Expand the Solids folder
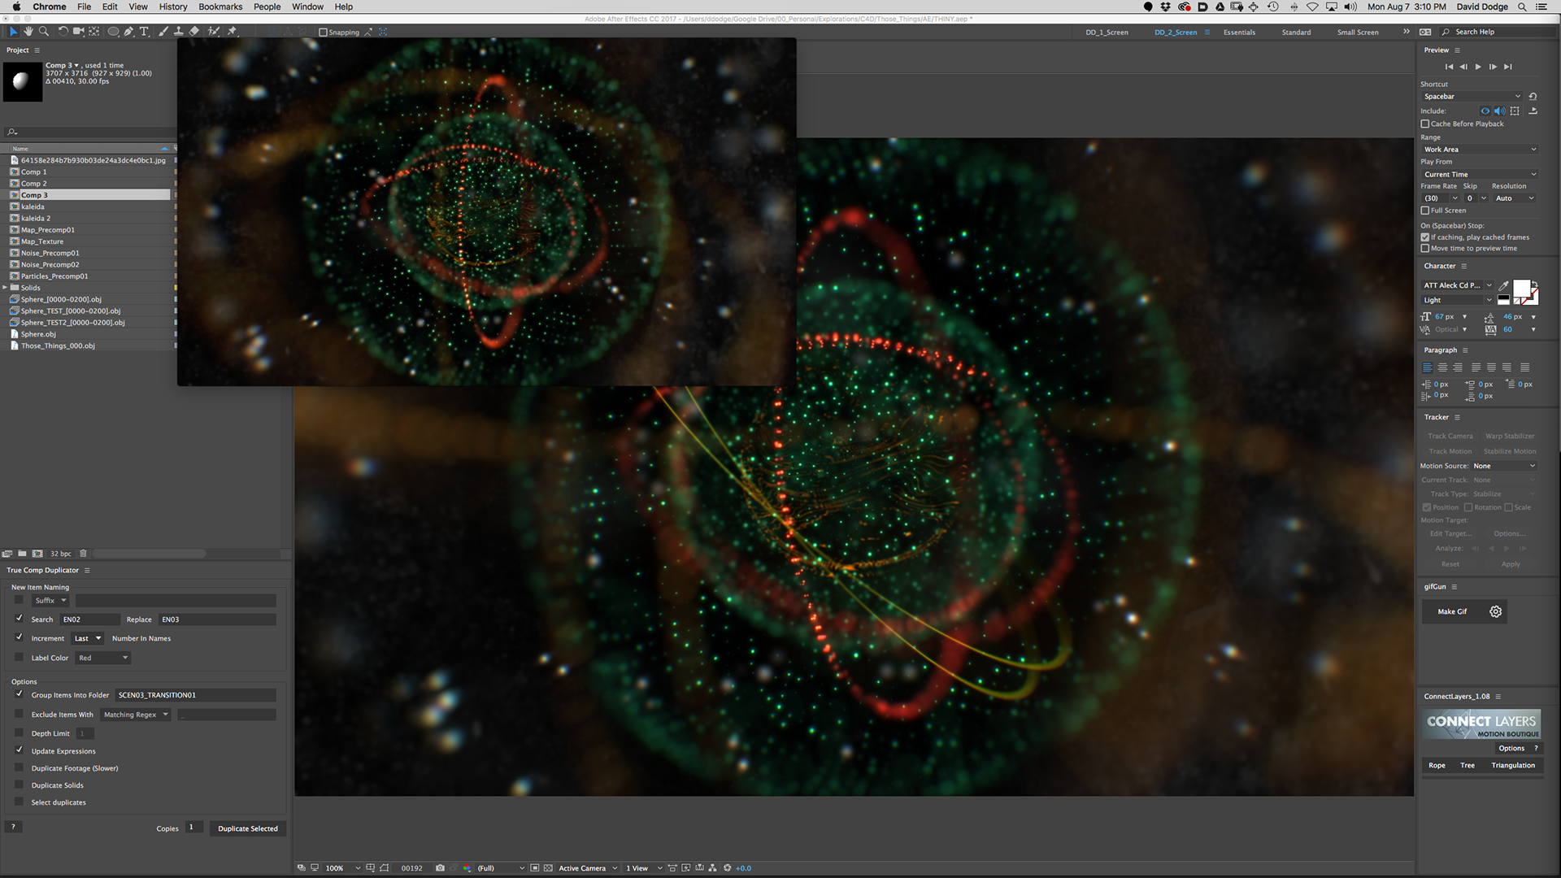Screen dimensions: 1561x878 pyautogui.click(x=6, y=288)
